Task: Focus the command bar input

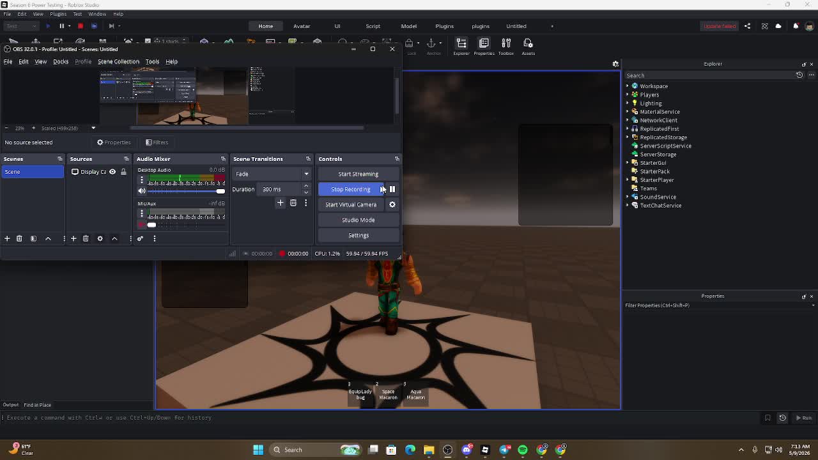Action: coord(383,418)
